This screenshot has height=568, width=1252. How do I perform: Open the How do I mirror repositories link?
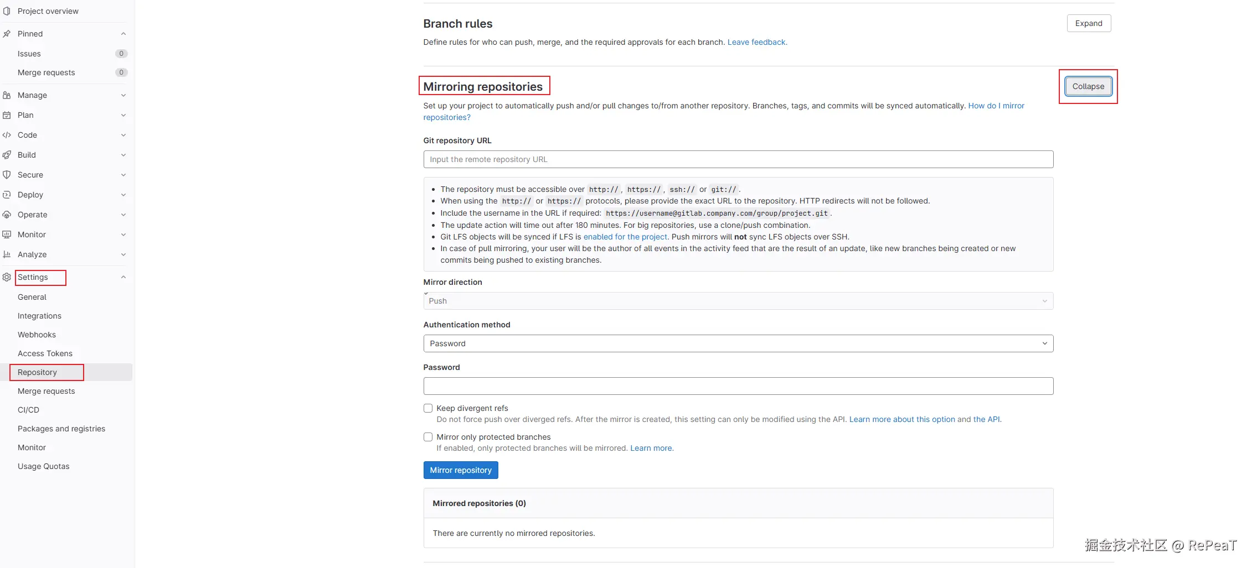pos(996,106)
